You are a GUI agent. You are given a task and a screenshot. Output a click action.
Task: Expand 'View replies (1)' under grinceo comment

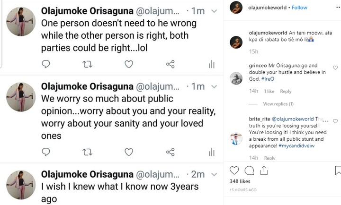278,104
